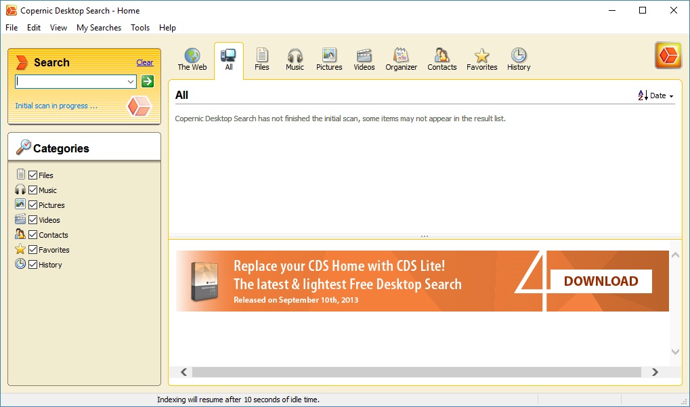Open The Web search globe icon
The height and width of the screenshot is (407, 690).
click(192, 56)
